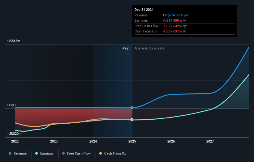Click the US$0 y-axis label
Image resolution: width=254 pixels, height=162 pixels.
pos(11,105)
